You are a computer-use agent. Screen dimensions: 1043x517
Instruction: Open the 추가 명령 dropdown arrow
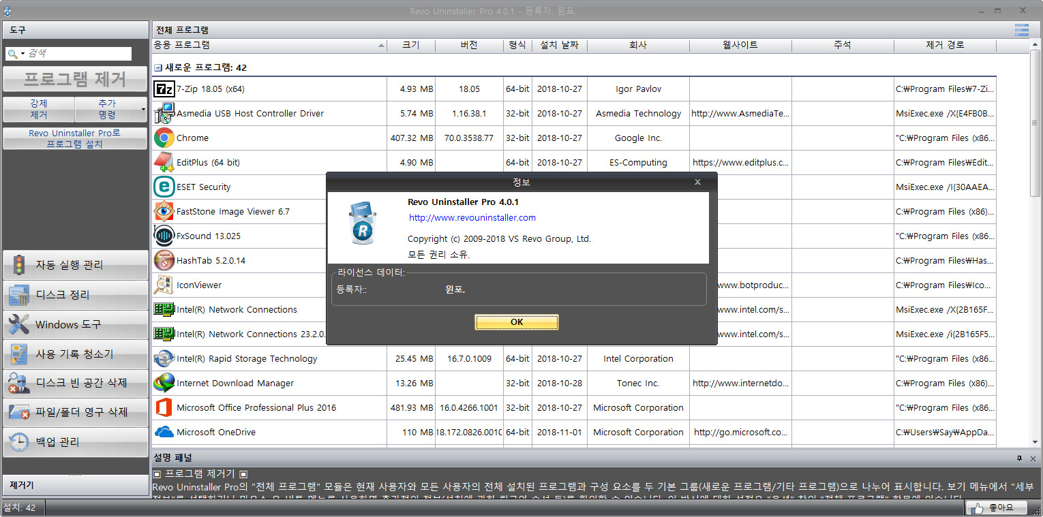pyautogui.click(x=144, y=109)
